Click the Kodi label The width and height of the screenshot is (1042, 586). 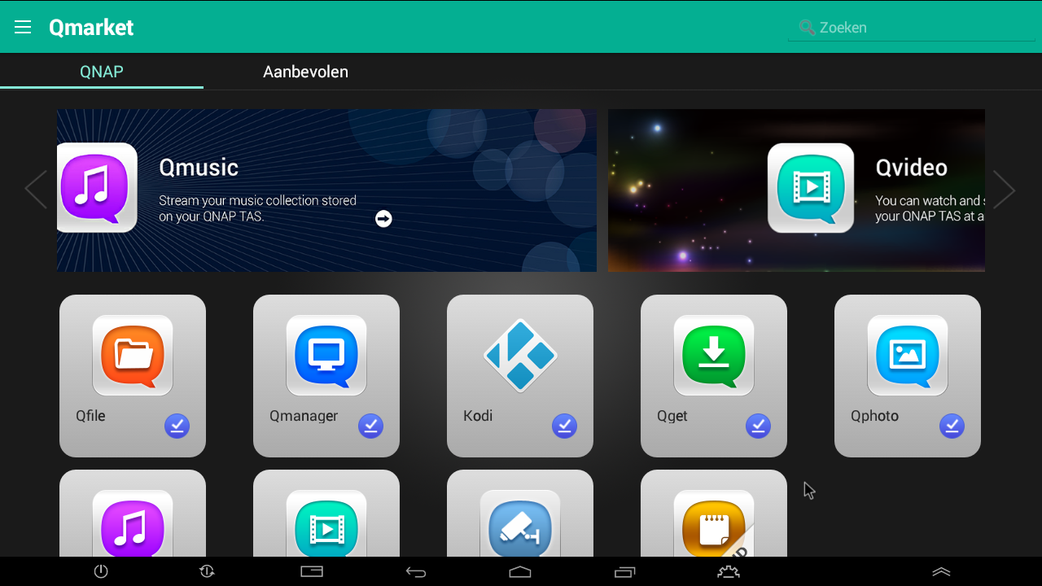pyautogui.click(x=478, y=416)
